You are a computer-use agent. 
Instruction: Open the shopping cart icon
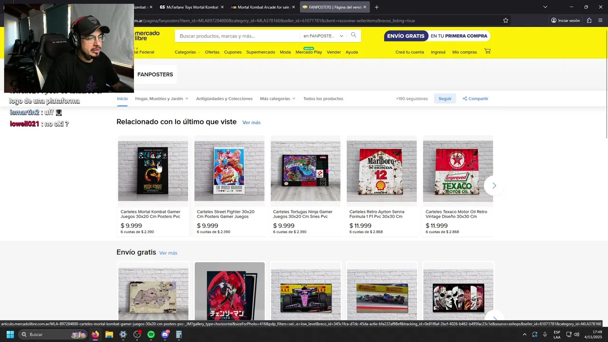pos(487,51)
